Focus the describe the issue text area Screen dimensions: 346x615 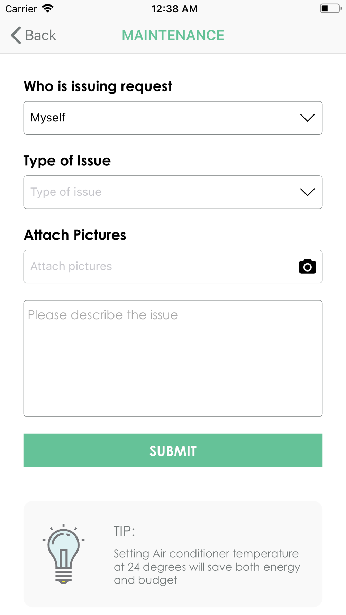173,358
